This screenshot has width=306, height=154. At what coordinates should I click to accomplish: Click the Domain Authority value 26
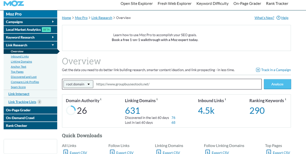pos(82,111)
